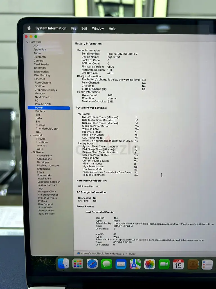Screen dimensions: 216x289
Task: Select PCI in the sidebar
Action: tap(37, 100)
